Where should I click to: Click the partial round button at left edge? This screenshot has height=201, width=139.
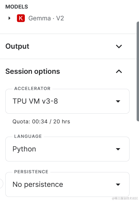[x=1, y=184]
